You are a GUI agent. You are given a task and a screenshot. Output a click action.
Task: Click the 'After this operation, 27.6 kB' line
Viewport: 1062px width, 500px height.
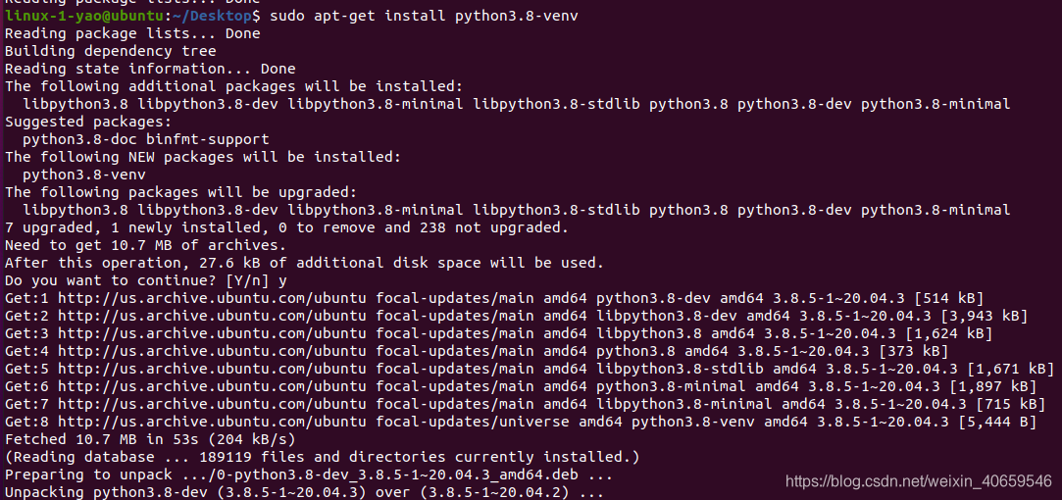coord(304,262)
